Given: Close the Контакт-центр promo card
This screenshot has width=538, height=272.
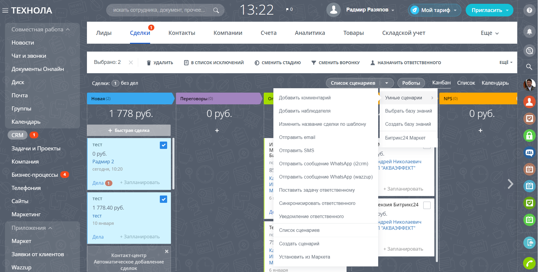Looking at the screenshot, I should click(167, 251).
